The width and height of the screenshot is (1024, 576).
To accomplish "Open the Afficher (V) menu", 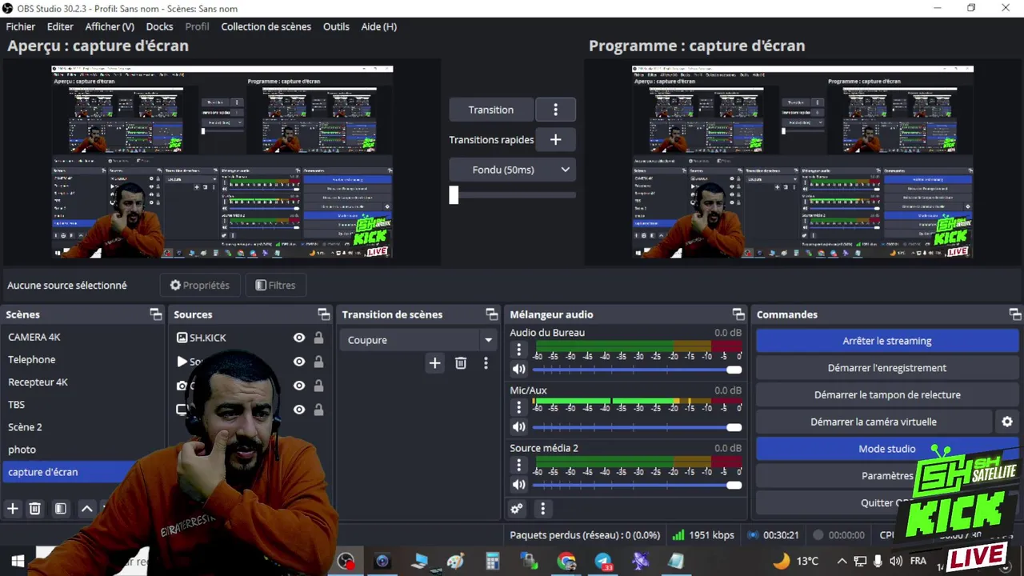I will click(110, 26).
